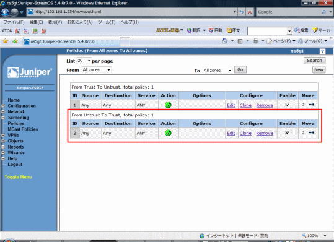This screenshot has width=334, height=242.
Task: Open the ヘルプ(H) menu
Action: click(130, 22)
